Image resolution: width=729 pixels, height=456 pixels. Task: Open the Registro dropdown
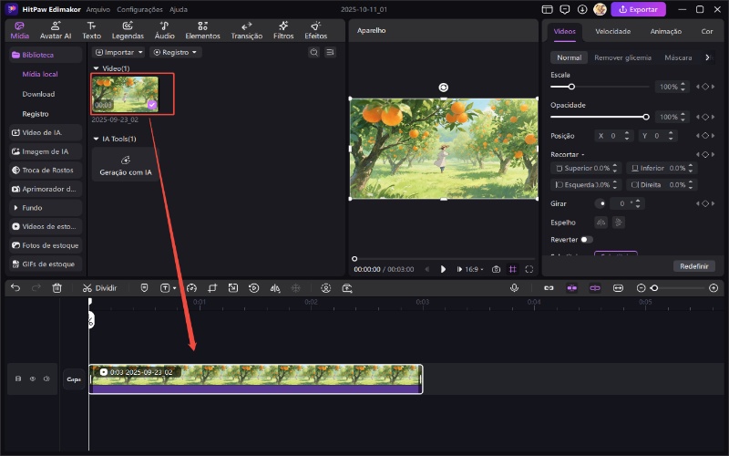176,53
